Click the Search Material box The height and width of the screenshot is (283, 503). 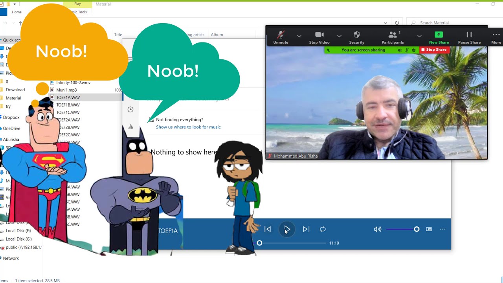coord(454,23)
